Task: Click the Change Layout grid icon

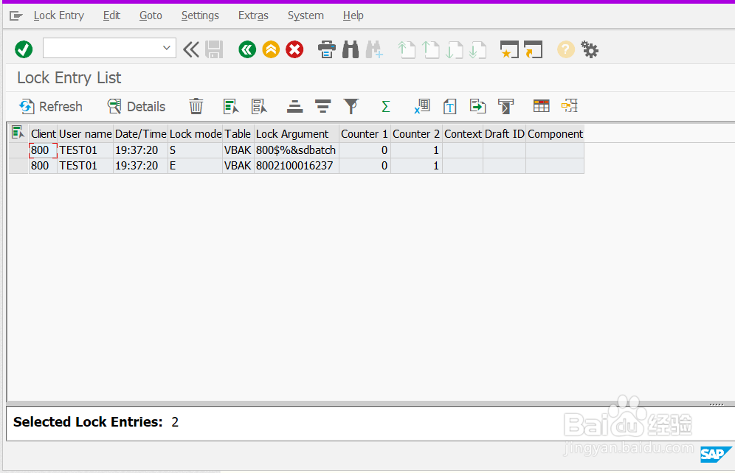Action: [542, 106]
